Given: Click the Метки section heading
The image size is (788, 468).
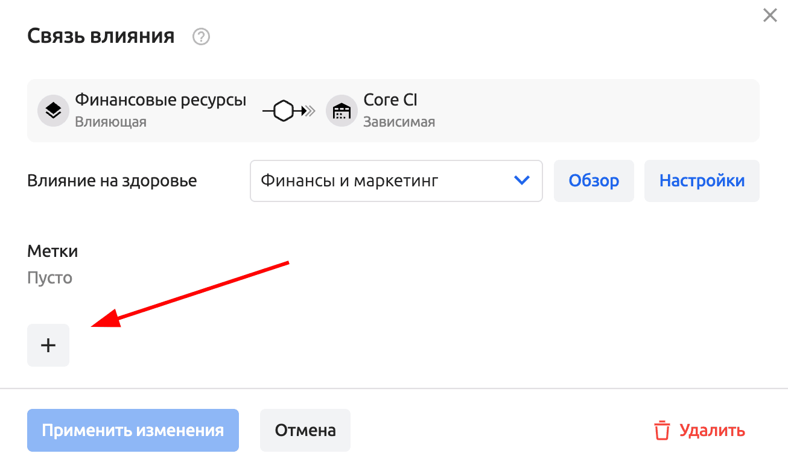Looking at the screenshot, I should [52, 251].
